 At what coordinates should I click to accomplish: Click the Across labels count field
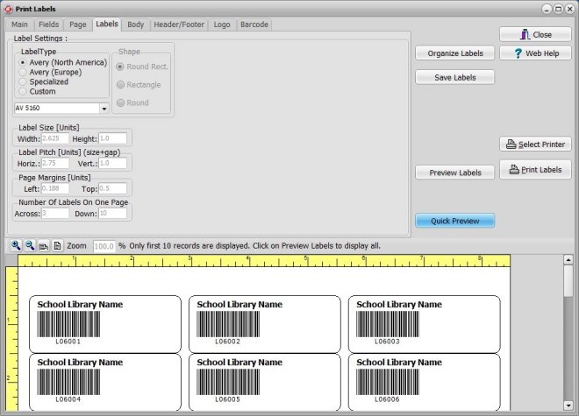coord(55,213)
